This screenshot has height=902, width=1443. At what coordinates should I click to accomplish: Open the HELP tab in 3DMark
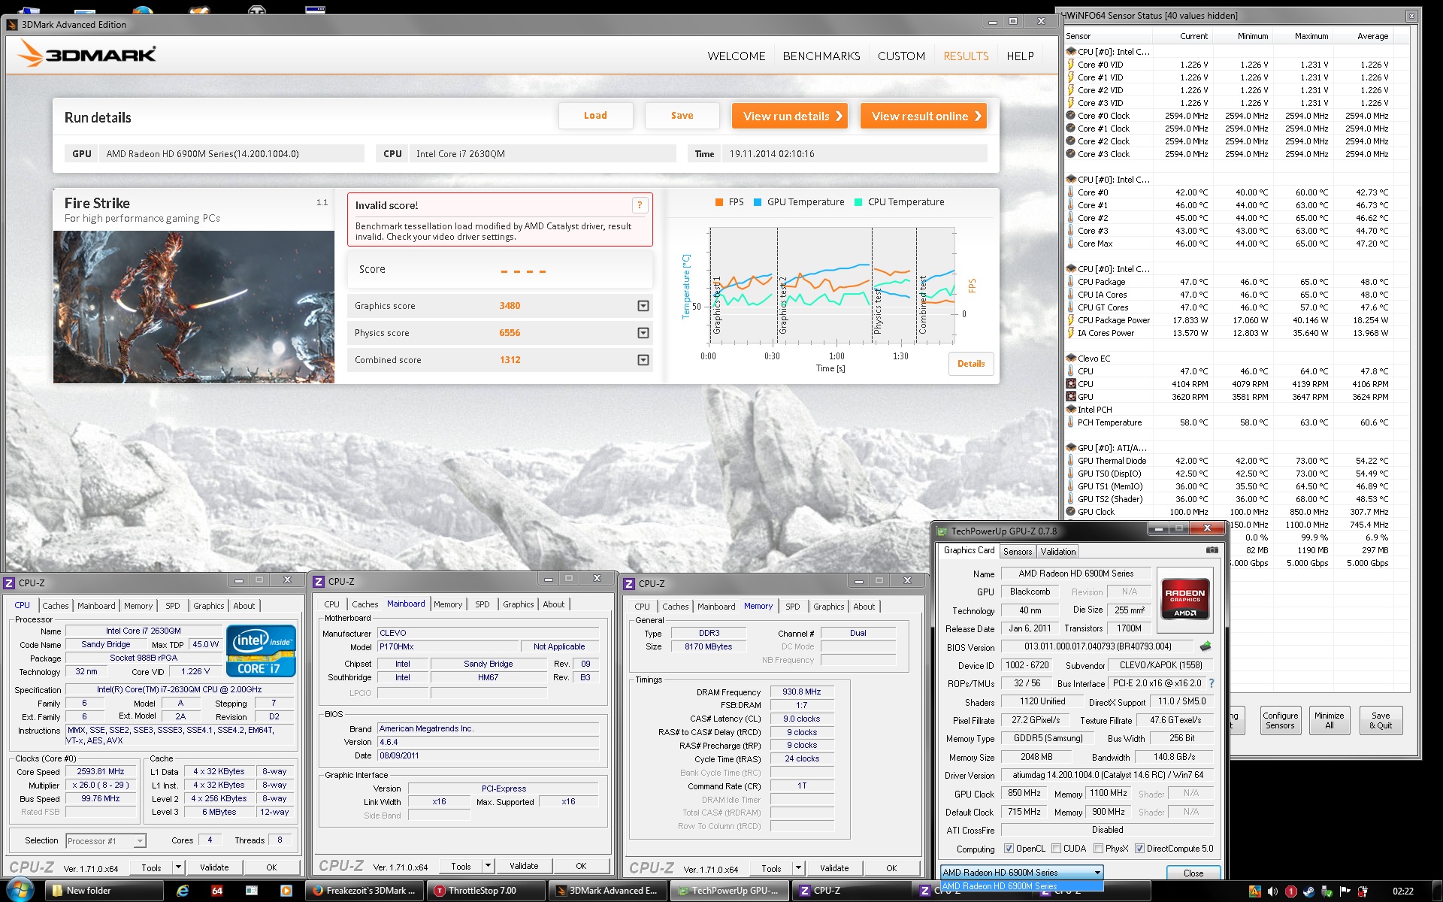point(1020,56)
